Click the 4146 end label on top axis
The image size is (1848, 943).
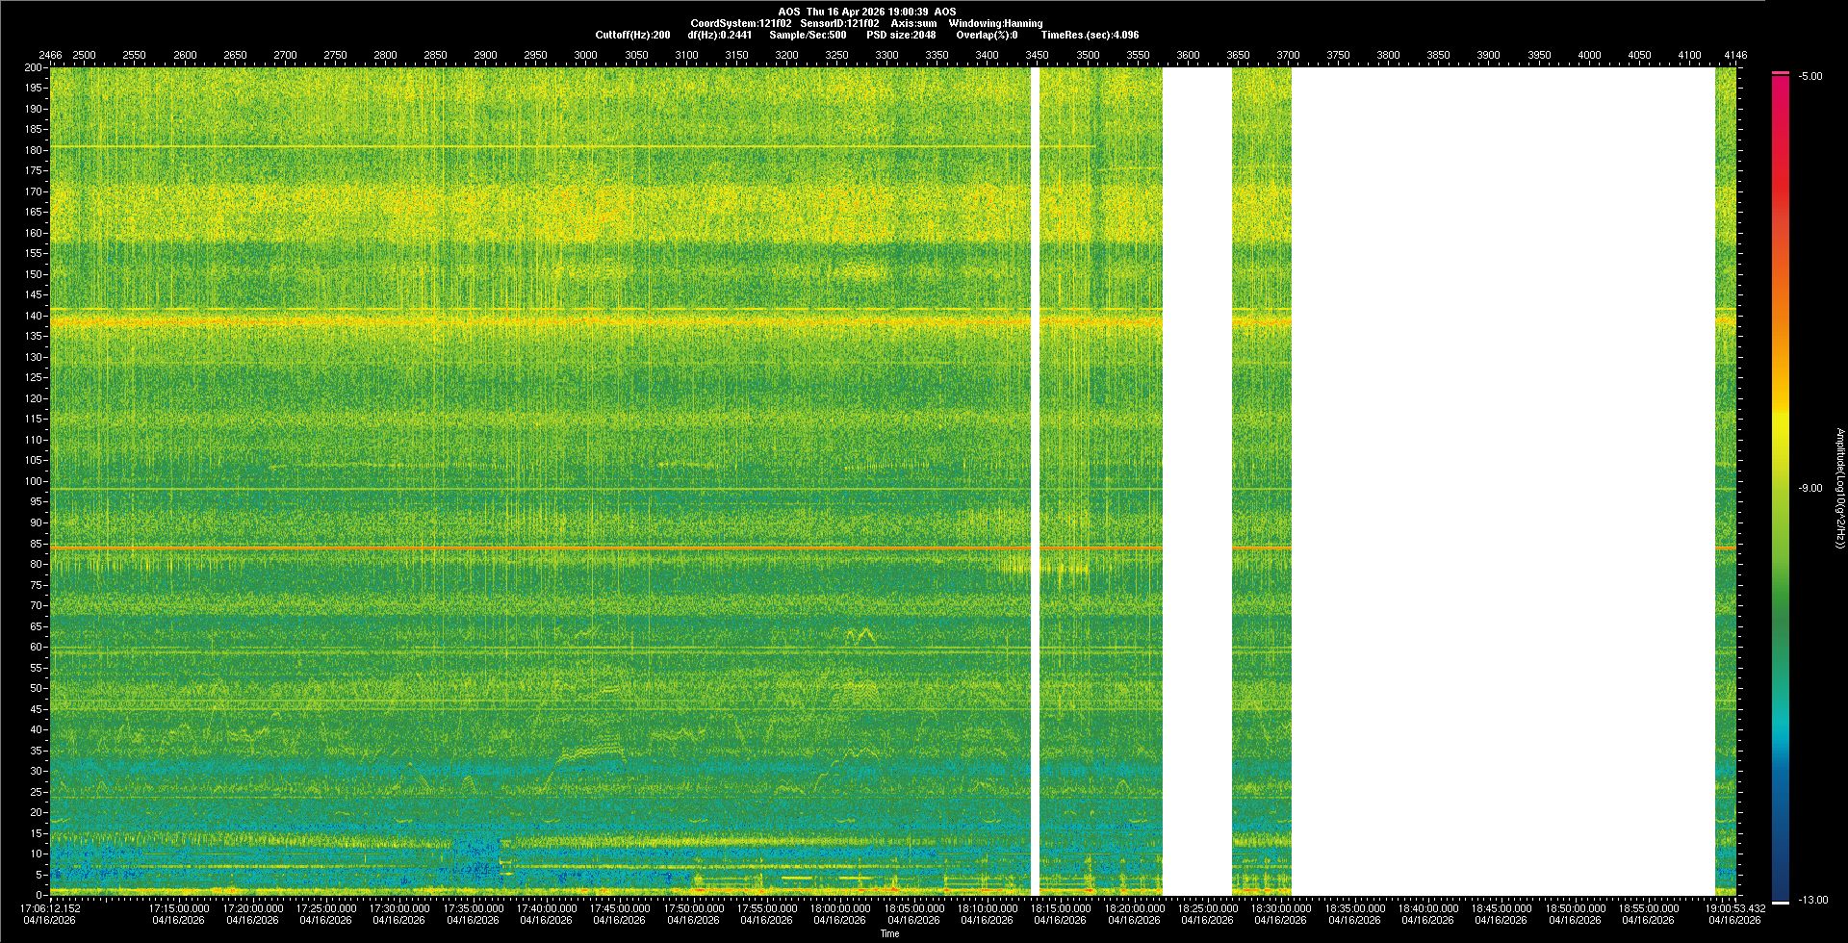[1735, 55]
